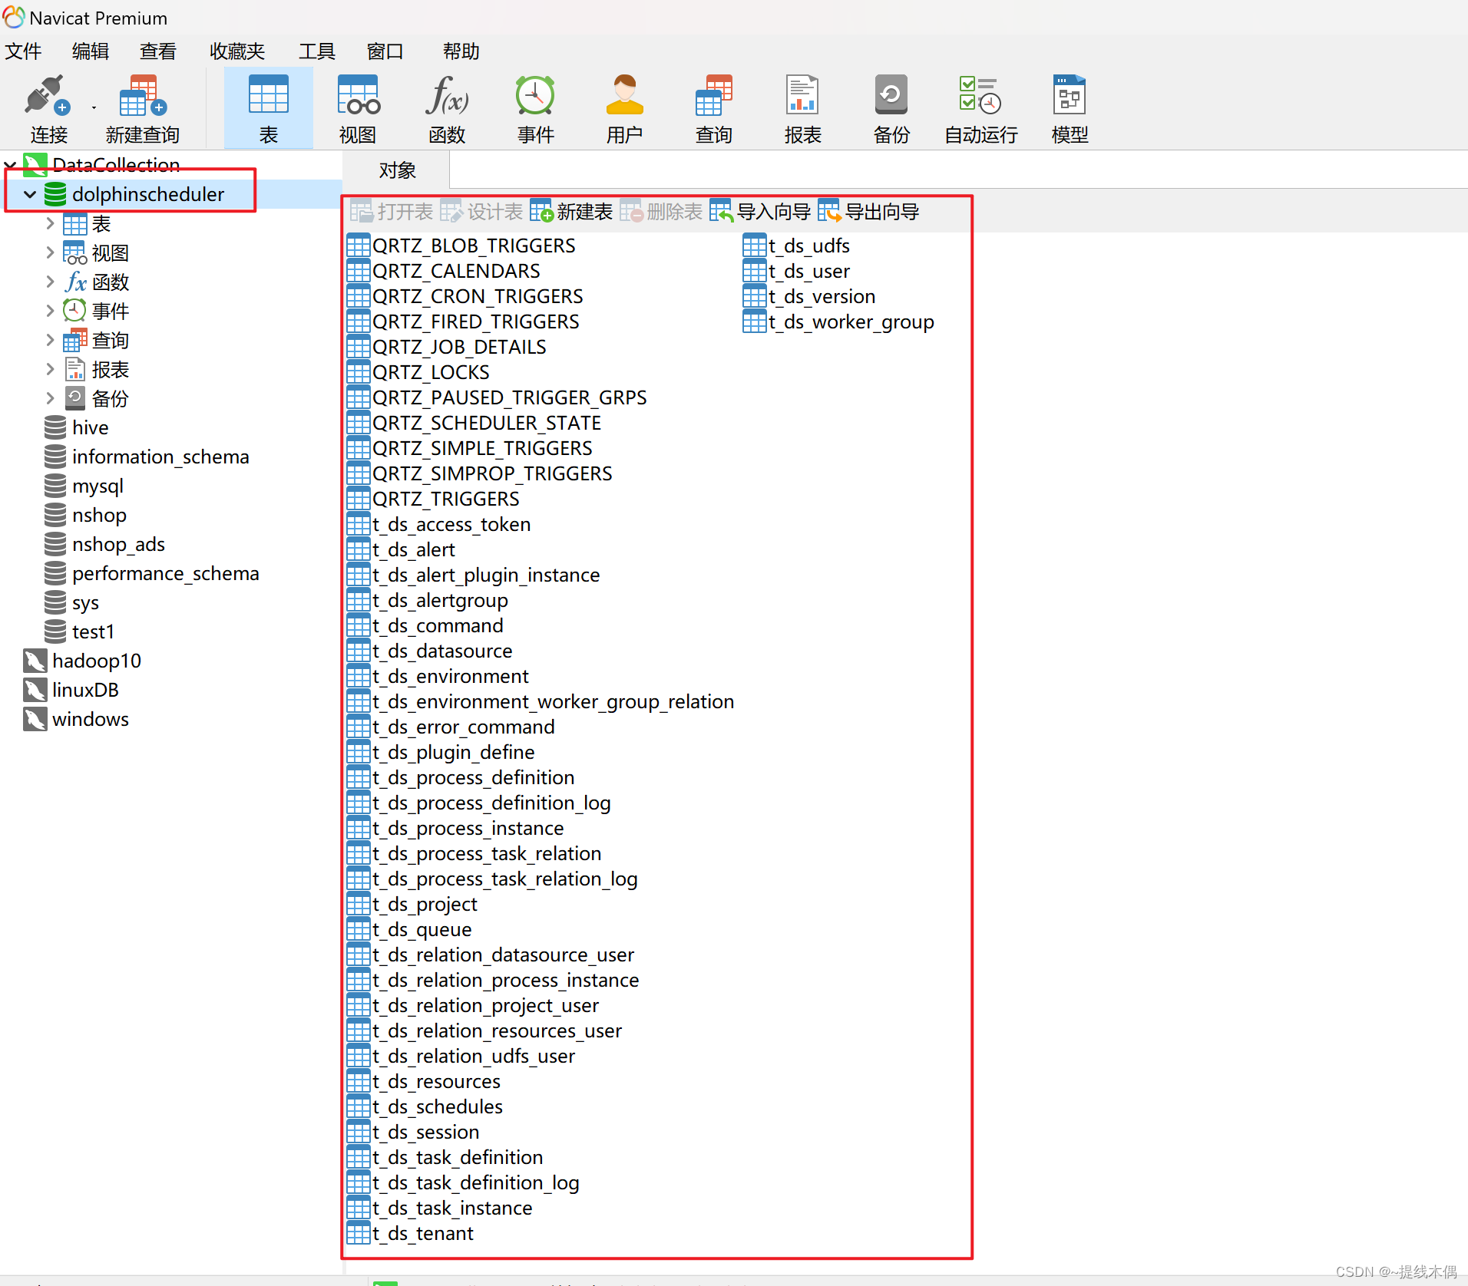Image resolution: width=1468 pixels, height=1286 pixels.
Task: Select table QRTZ_TRIGGERS
Action: [445, 499]
